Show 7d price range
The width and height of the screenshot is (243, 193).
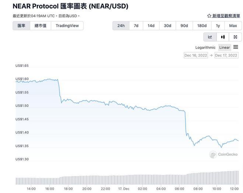click(x=136, y=26)
